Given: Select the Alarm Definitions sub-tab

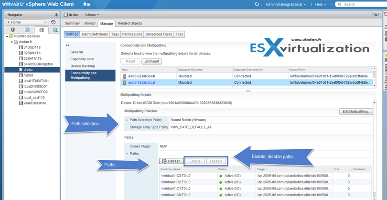Looking at the screenshot, I should tap(95, 34).
